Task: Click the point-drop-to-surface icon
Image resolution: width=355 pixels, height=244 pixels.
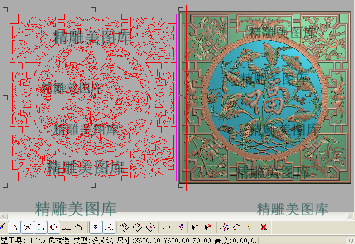Action: pos(224,227)
